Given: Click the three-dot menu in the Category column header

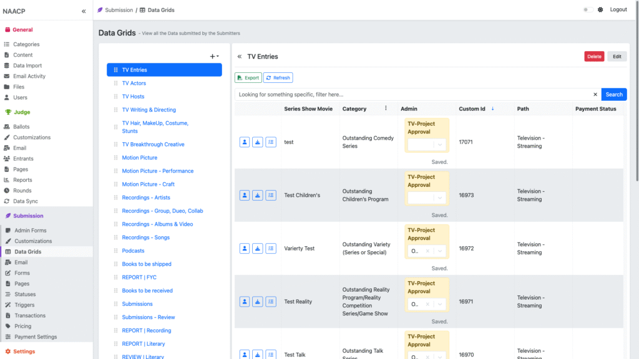Looking at the screenshot, I should click(386, 108).
